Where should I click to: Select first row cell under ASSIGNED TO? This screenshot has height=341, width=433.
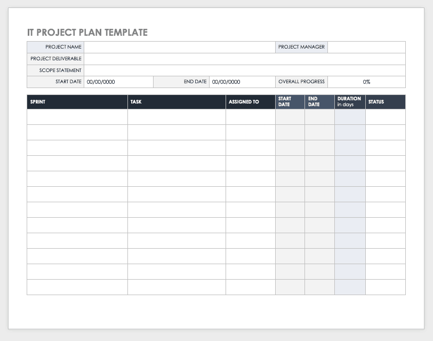pyautogui.click(x=250, y=117)
